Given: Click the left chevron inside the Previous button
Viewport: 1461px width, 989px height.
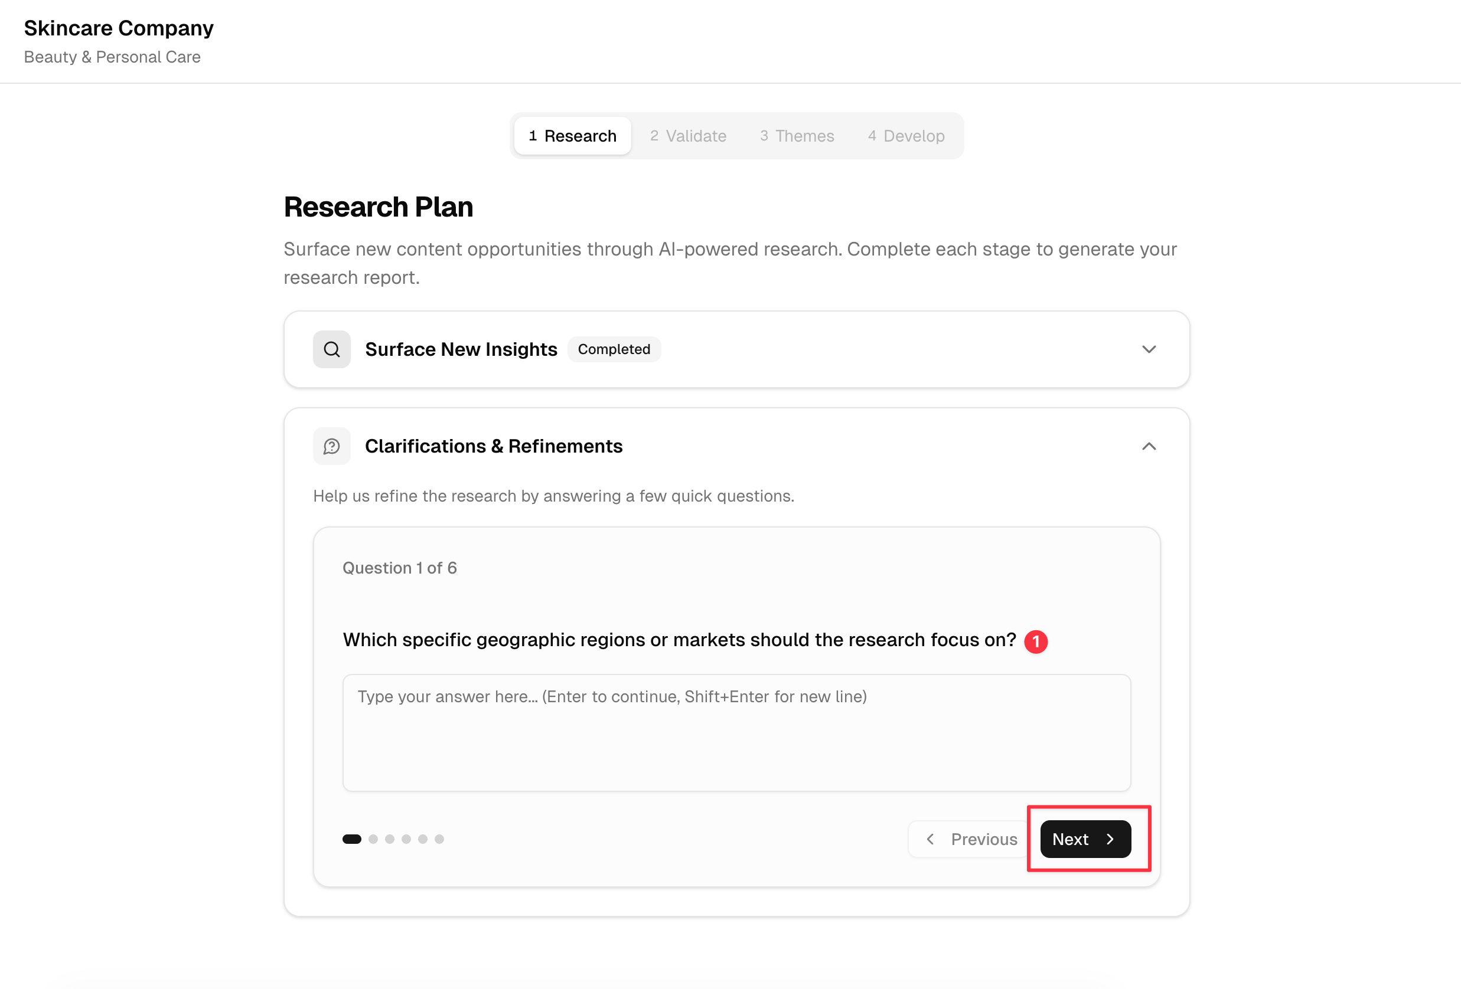Looking at the screenshot, I should [931, 839].
